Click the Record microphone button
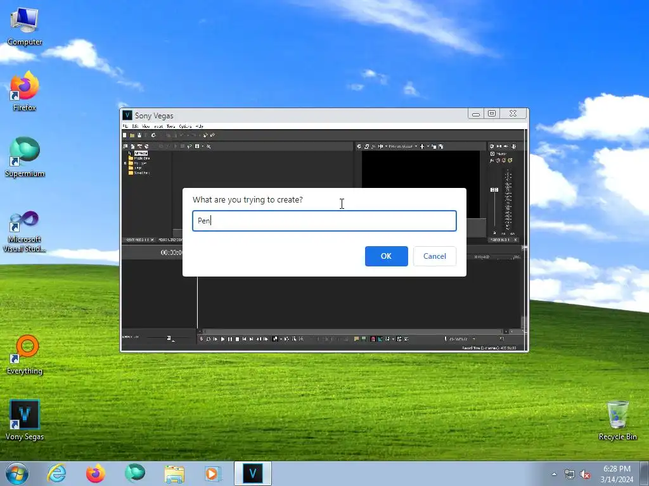The height and width of the screenshot is (486, 649). pos(201,339)
